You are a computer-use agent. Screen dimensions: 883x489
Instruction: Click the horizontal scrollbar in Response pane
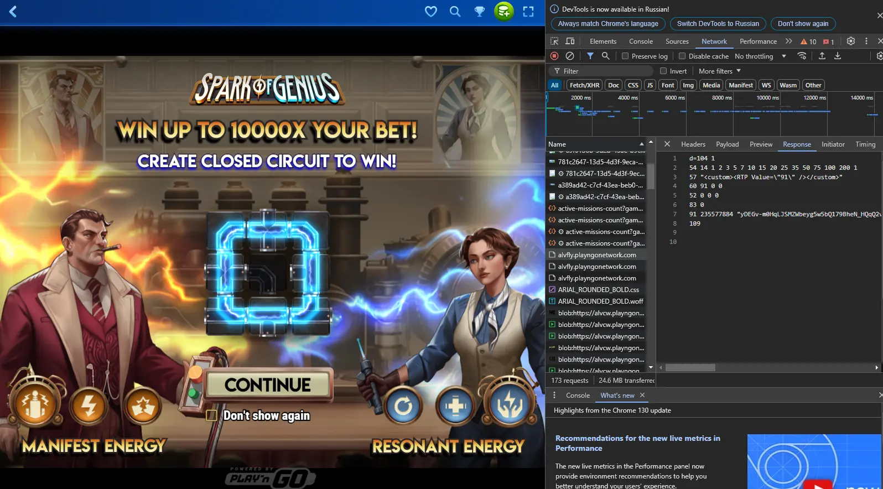pos(690,367)
